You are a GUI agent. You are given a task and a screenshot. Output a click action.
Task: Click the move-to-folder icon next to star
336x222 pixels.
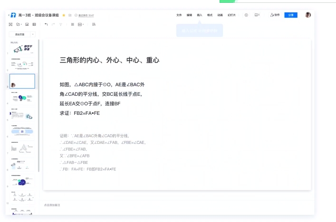point(70,15)
